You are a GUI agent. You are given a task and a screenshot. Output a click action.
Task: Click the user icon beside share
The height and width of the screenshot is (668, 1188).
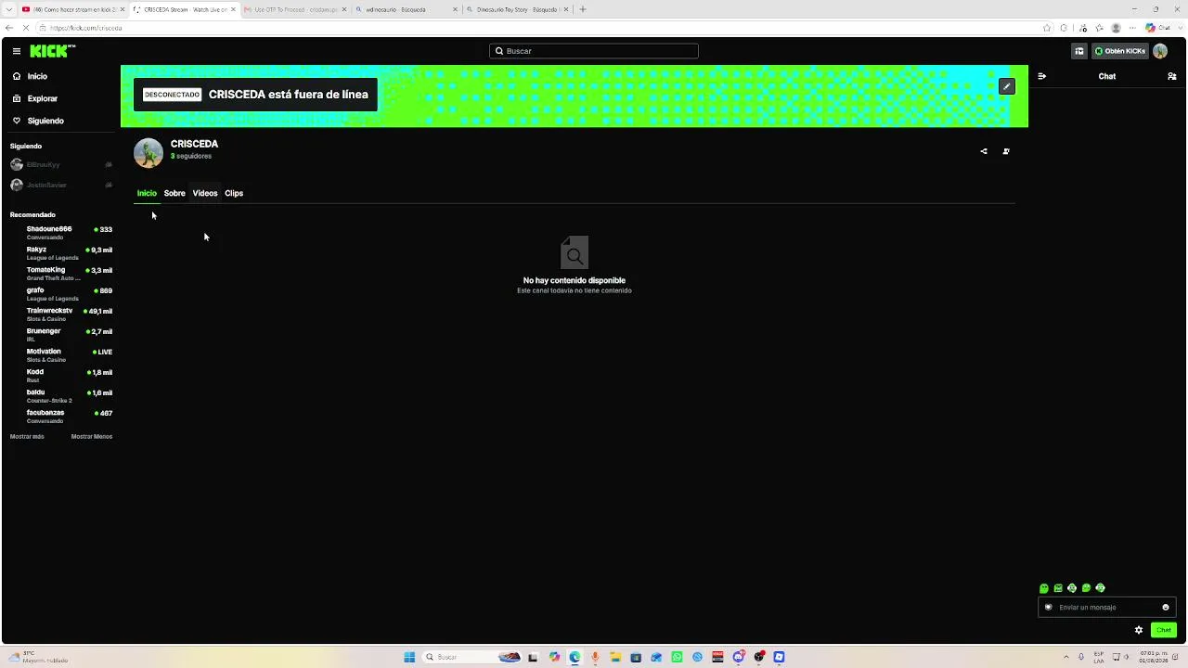point(1006,151)
